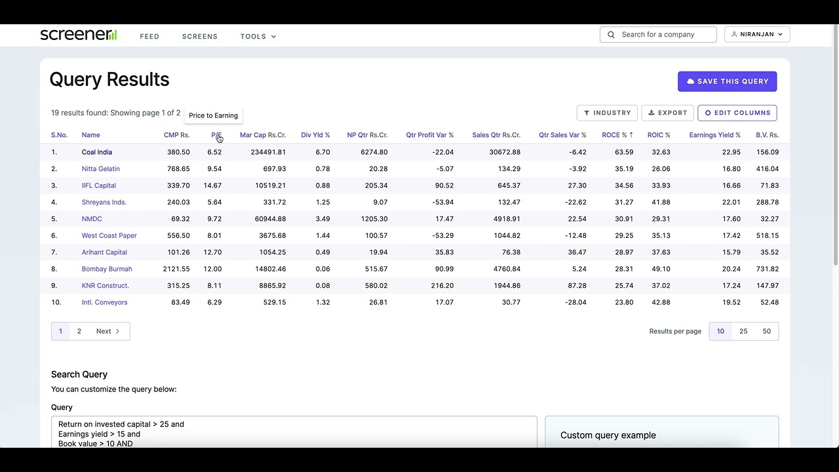Click the user profile icon next to NIRANJAN

[734, 34]
